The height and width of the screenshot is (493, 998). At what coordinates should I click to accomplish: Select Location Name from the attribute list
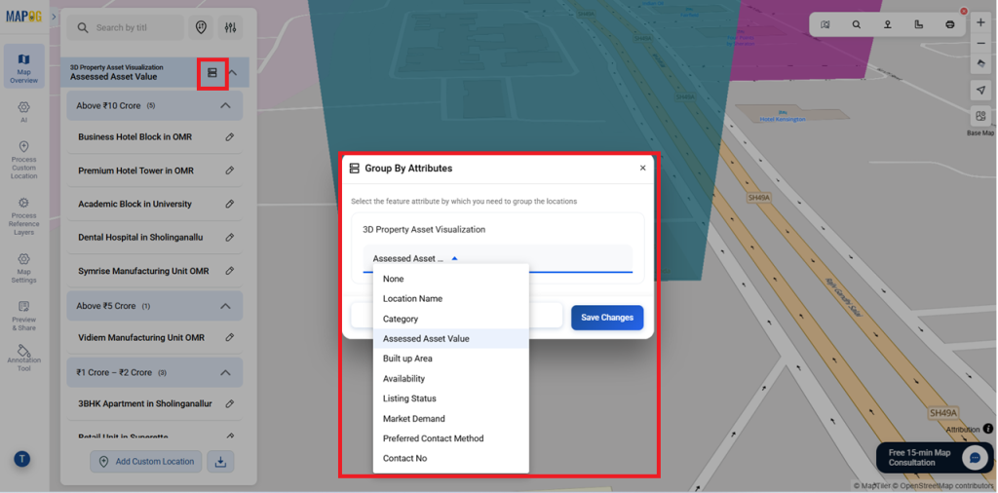450,298
